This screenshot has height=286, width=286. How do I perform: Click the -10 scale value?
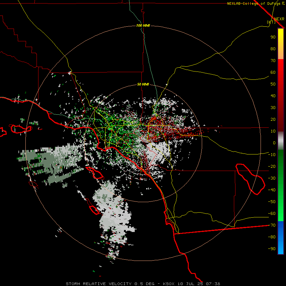[272, 155]
